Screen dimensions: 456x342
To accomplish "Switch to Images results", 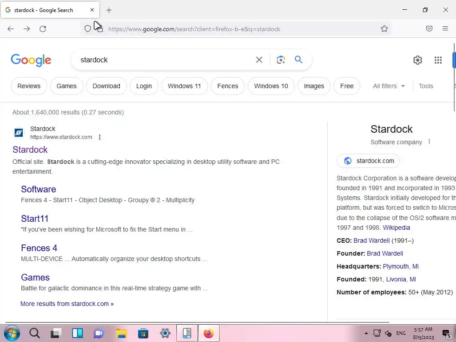I will (x=314, y=86).
